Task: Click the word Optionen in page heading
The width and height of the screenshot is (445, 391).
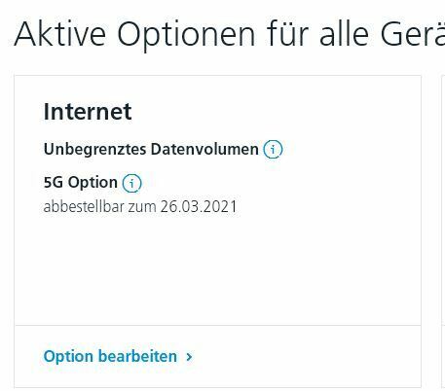Action: click(186, 35)
